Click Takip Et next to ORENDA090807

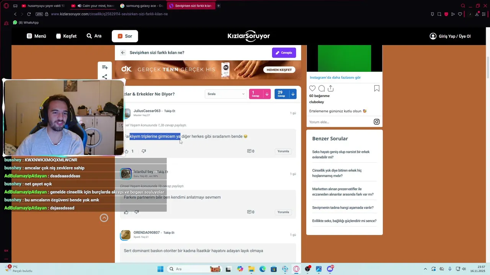click(x=169, y=233)
